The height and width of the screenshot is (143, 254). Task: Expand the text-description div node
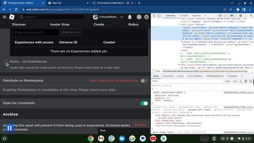click(x=179, y=65)
